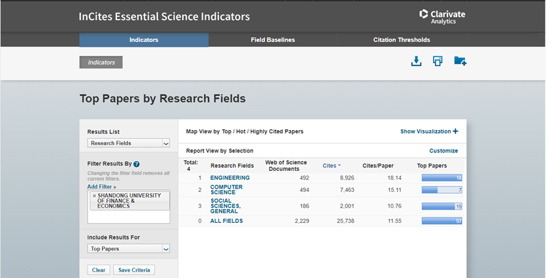
Task: Click the Top Papers bar for Computer Science
Action: point(441,190)
